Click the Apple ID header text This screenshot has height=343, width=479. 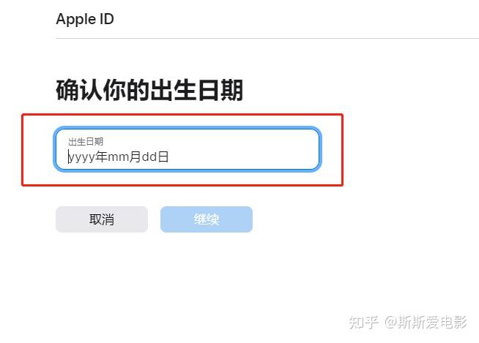click(x=85, y=19)
